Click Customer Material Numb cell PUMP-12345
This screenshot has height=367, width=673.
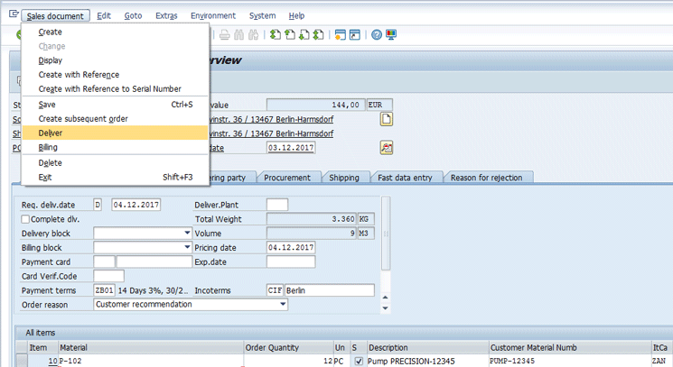pyautogui.click(x=570, y=361)
